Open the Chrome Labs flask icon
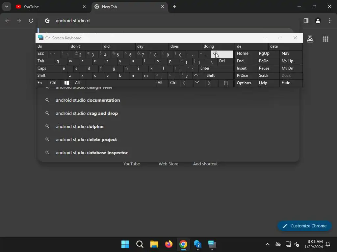The height and width of the screenshot is (252, 337). point(310,39)
